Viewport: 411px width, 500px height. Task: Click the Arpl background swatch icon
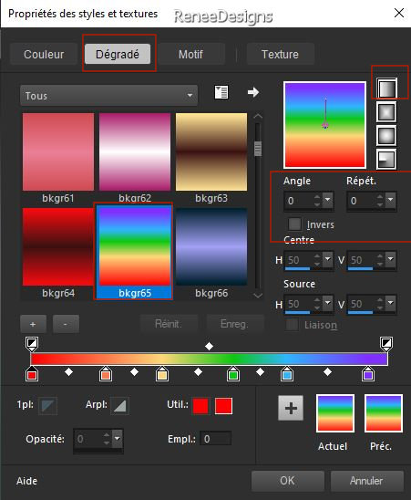click(119, 406)
